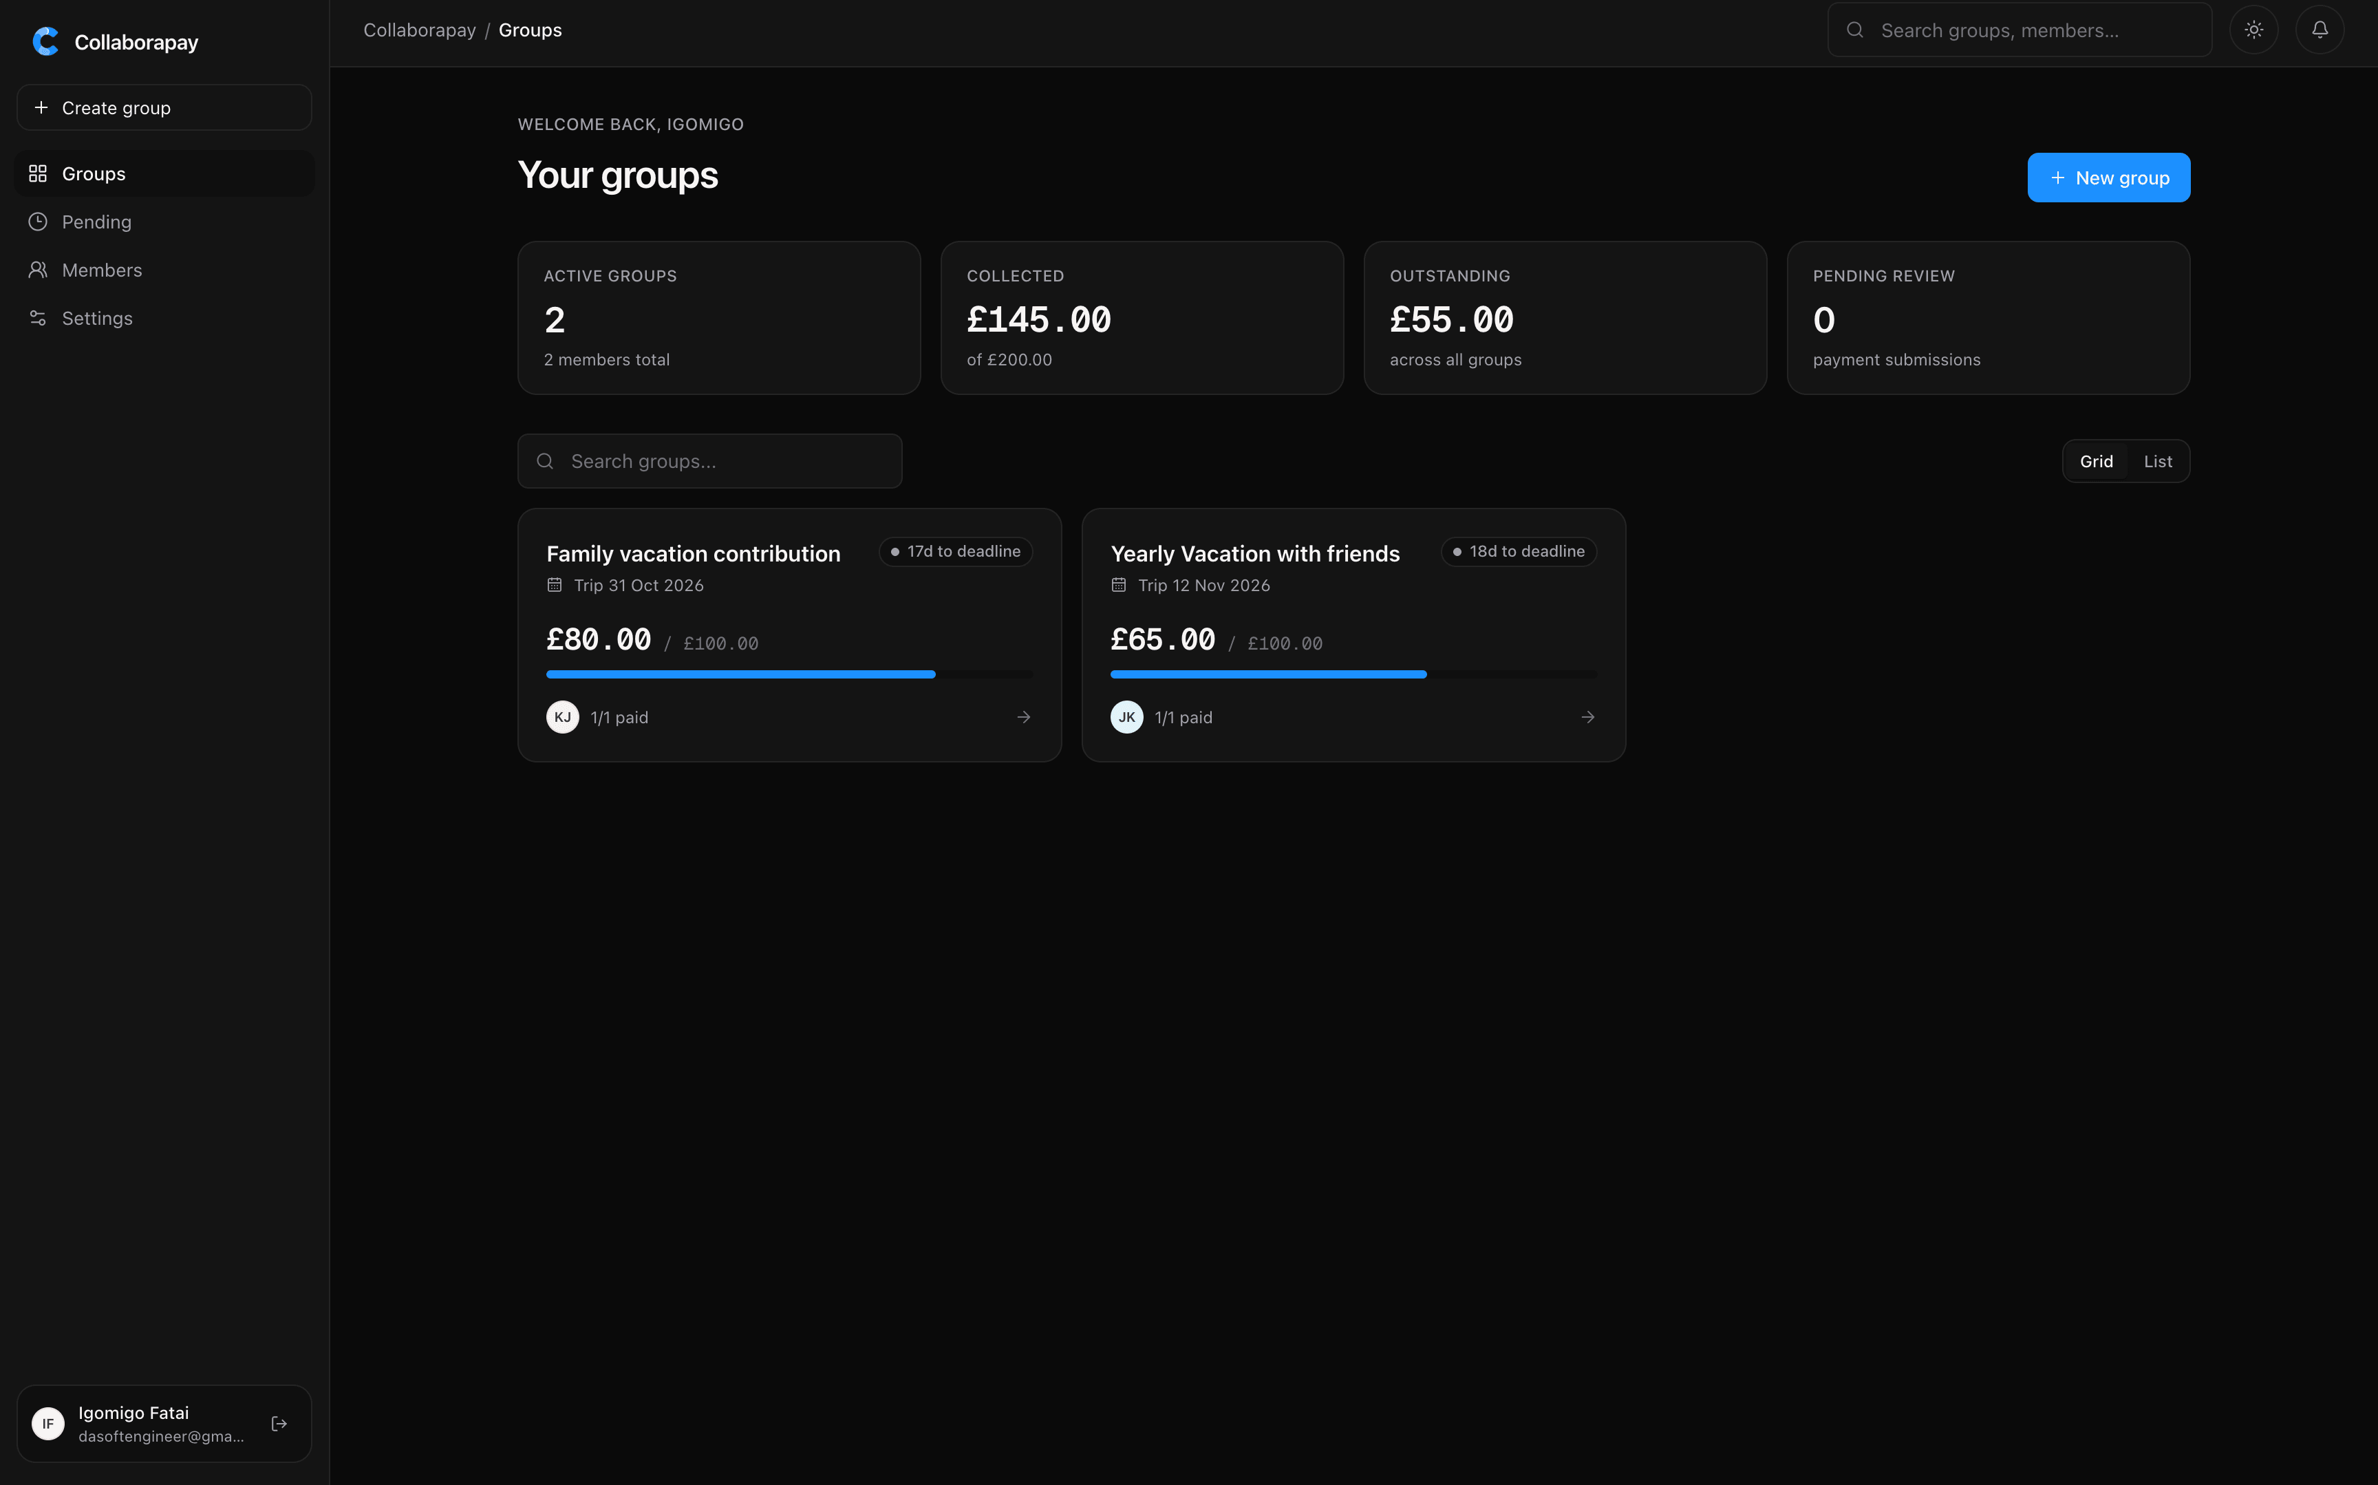Open the Active Groups stat card
The height and width of the screenshot is (1485, 2378).
[719, 317]
